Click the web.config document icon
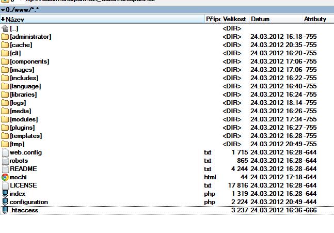The width and height of the screenshot is (334, 233). 5,152
